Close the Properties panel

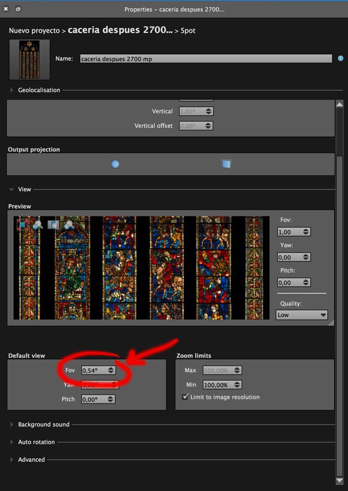(x=5, y=9)
